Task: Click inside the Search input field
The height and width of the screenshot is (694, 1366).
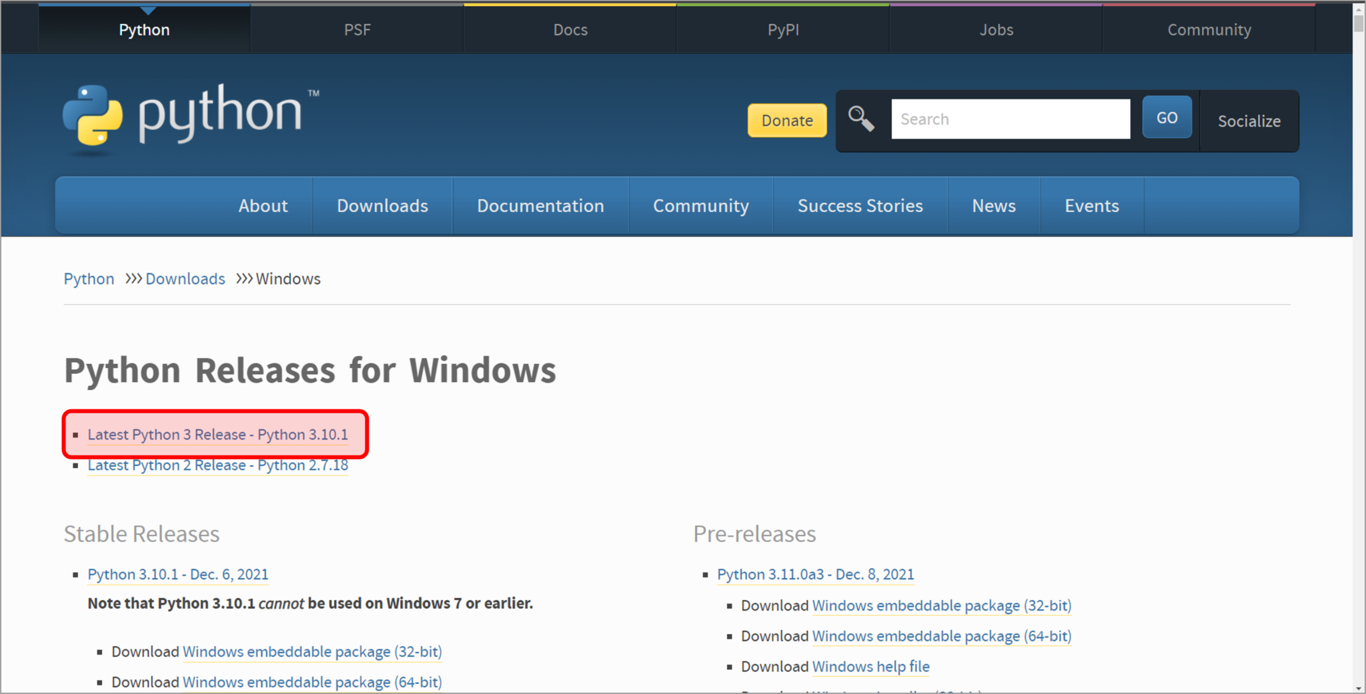Action: click(x=1010, y=119)
